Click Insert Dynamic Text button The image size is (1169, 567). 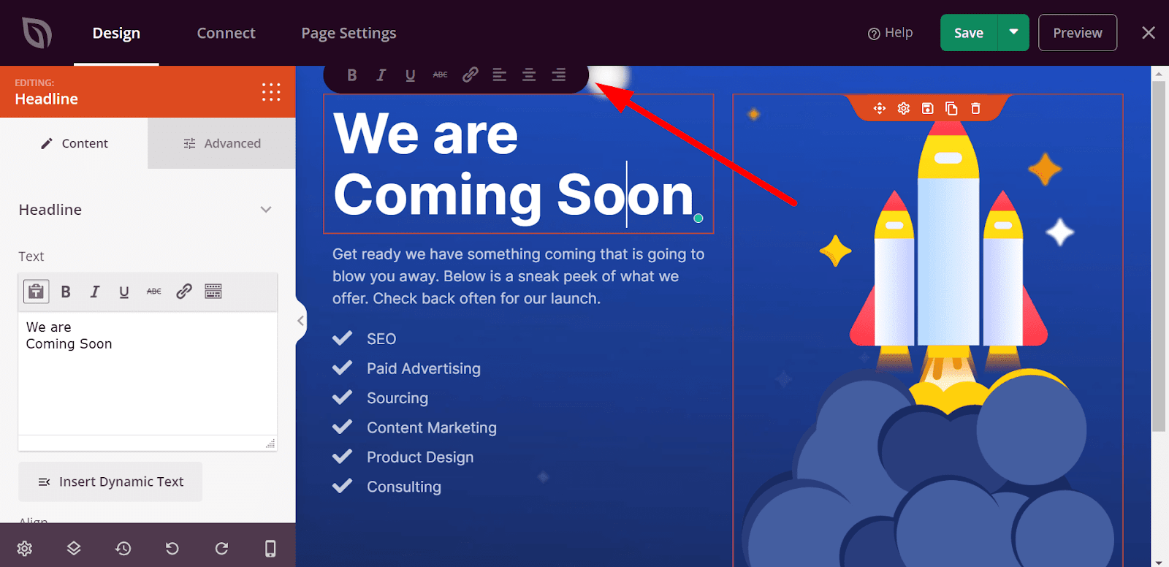tap(110, 482)
